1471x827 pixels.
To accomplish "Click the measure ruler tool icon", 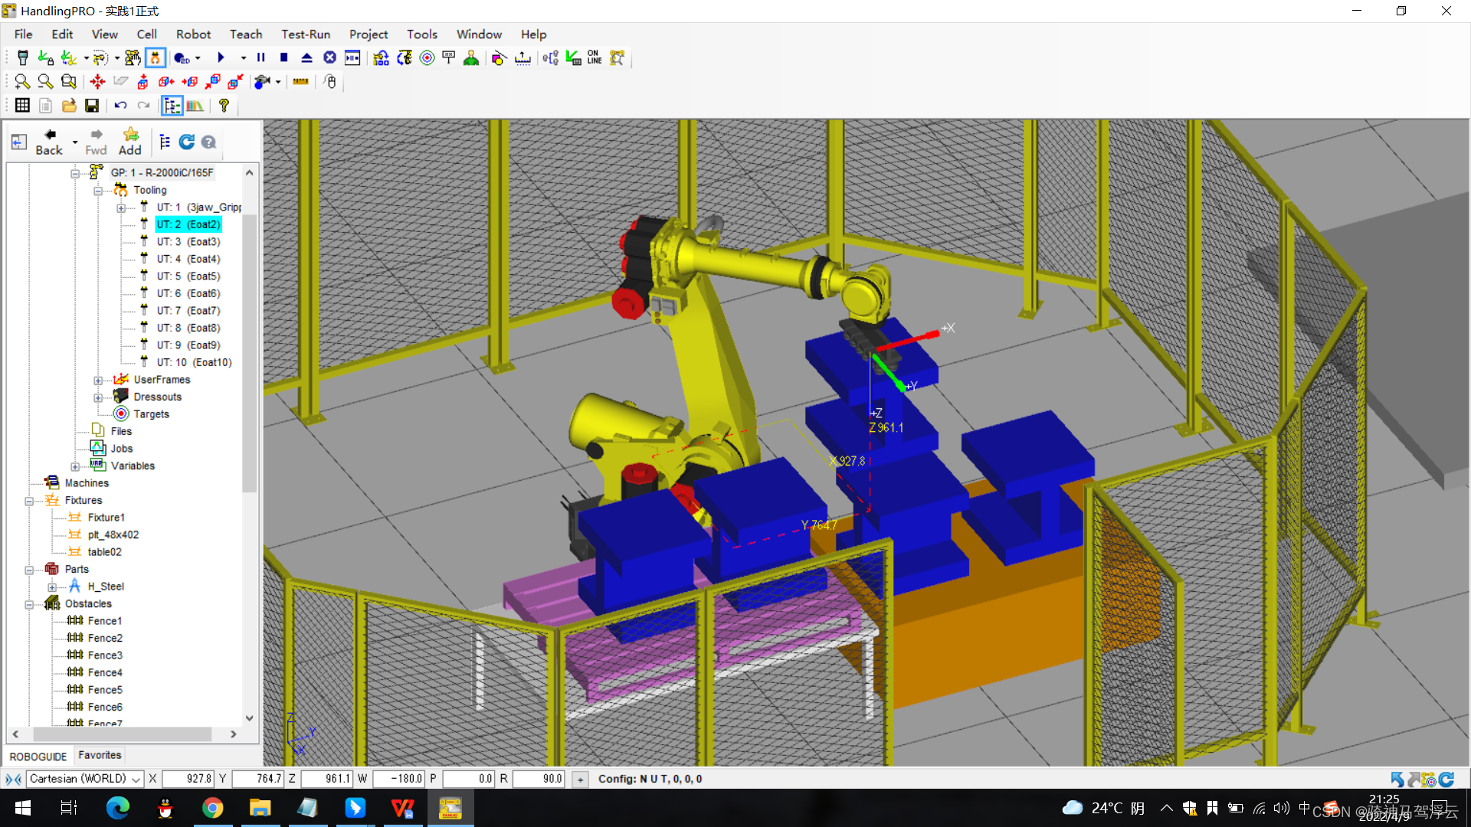I will [x=301, y=82].
